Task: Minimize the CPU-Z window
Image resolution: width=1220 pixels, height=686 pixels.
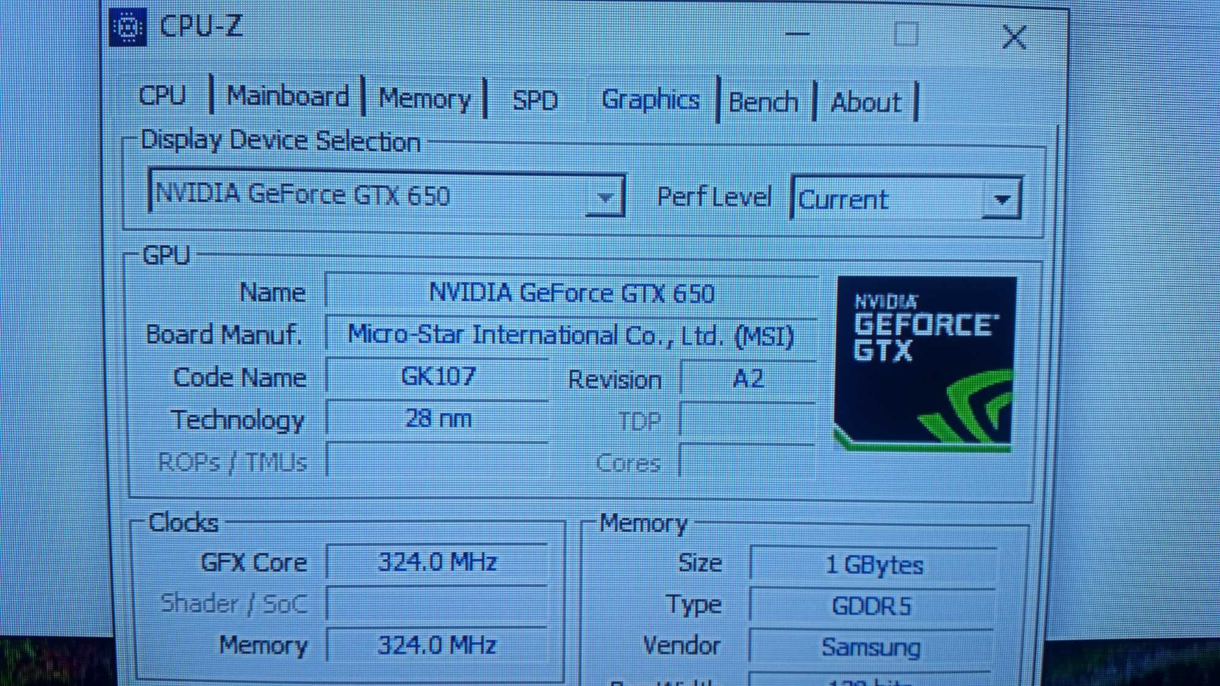Action: click(797, 34)
